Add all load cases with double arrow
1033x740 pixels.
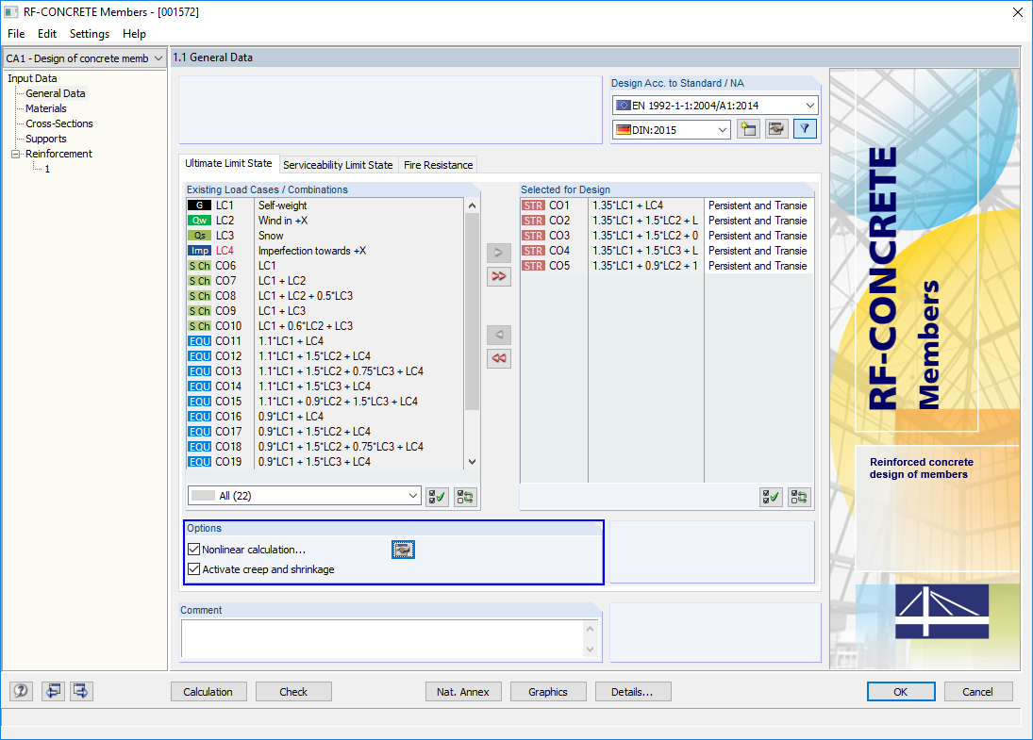499,276
